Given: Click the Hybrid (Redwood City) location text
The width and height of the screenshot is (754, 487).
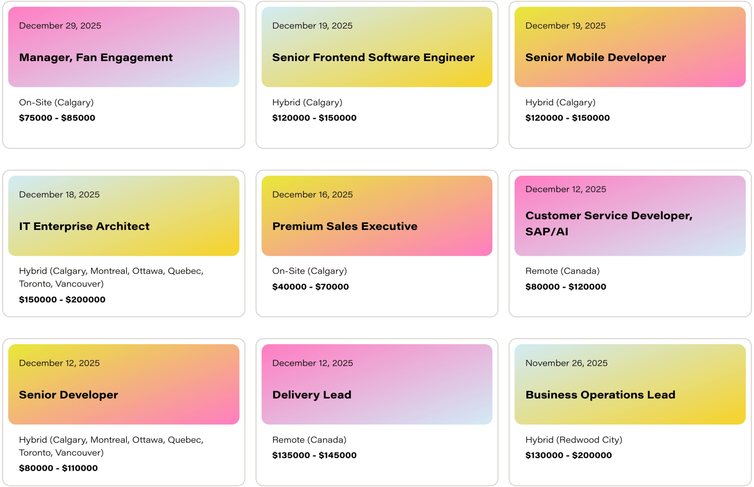Looking at the screenshot, I should tap(573, 440).
